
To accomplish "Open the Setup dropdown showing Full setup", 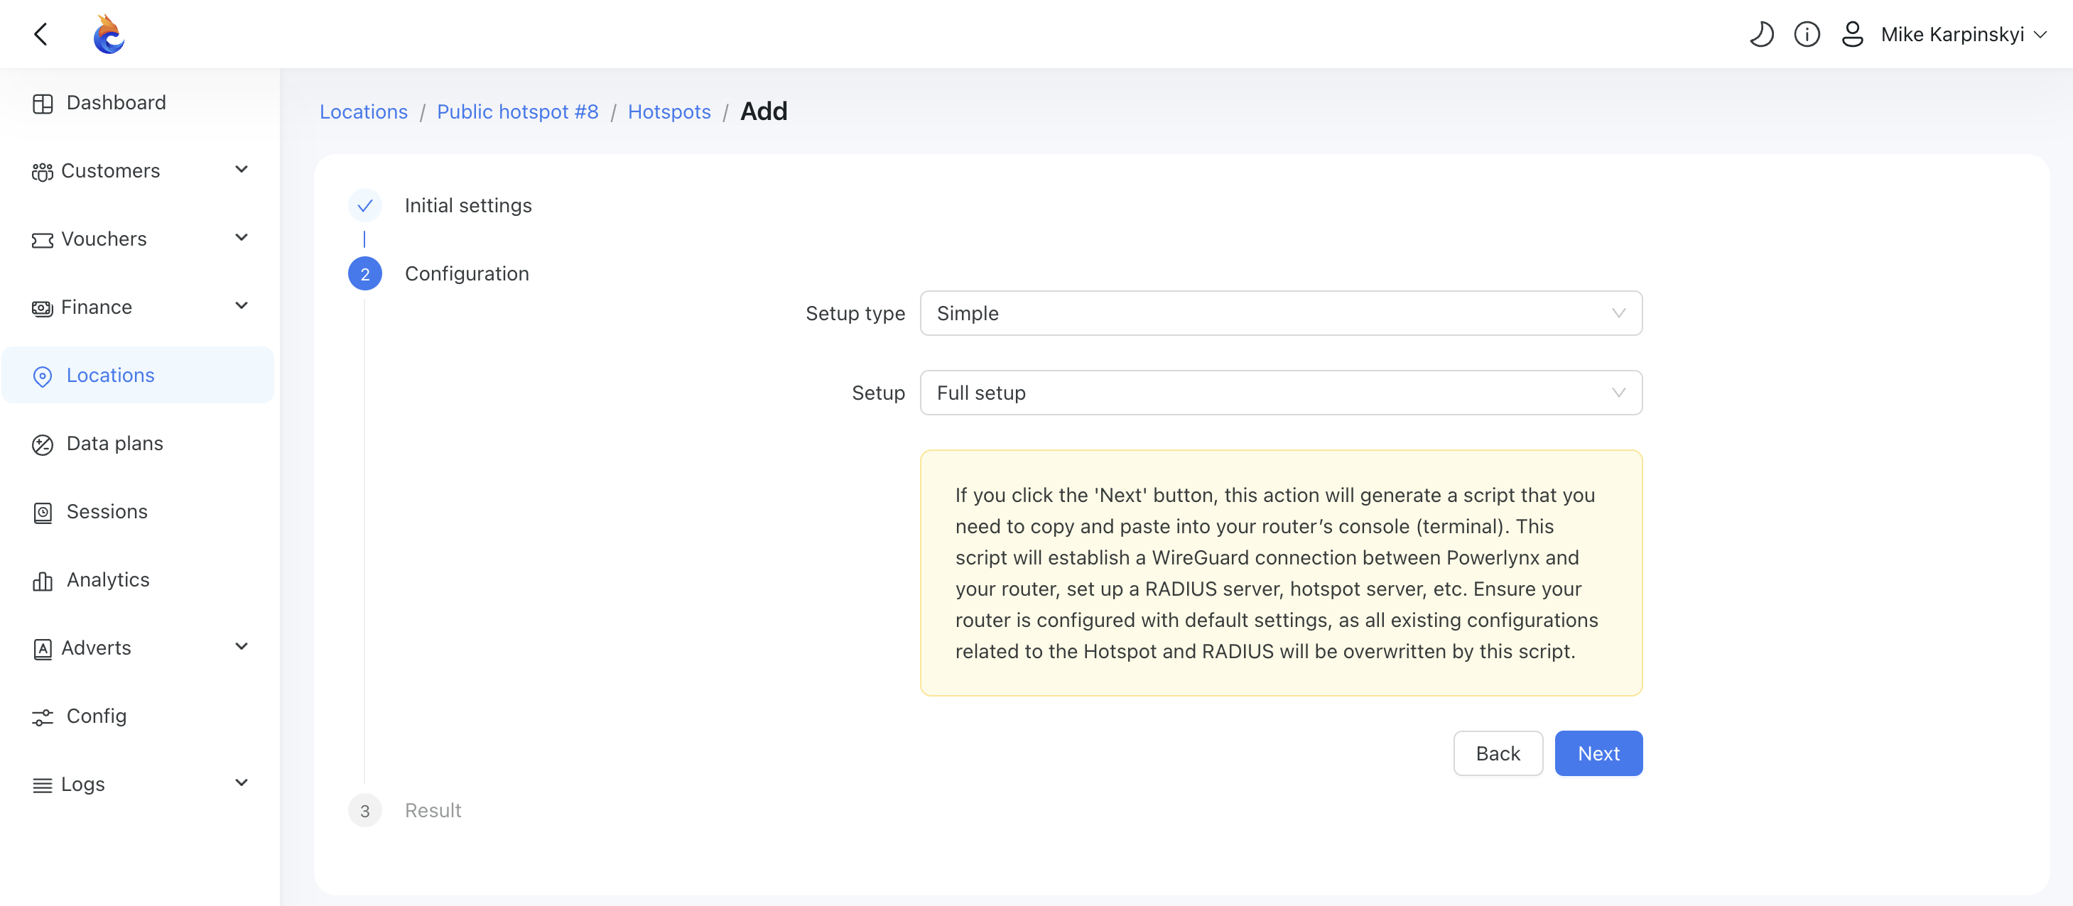I will 1280,393.
